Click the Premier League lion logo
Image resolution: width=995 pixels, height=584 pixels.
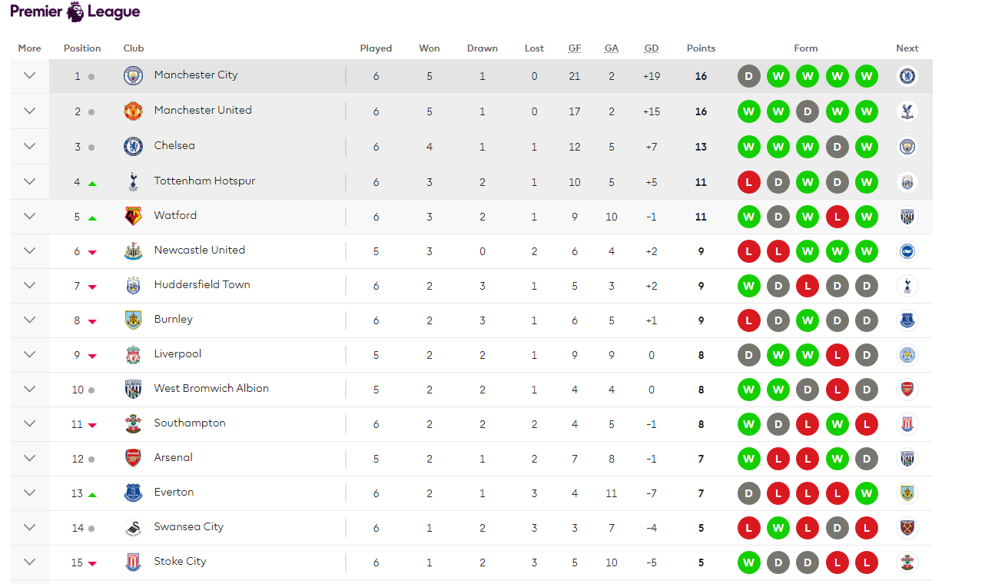tap(75, 12)
